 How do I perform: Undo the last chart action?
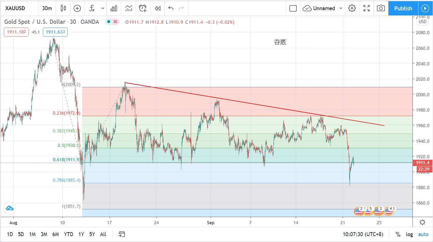point(171,8)
